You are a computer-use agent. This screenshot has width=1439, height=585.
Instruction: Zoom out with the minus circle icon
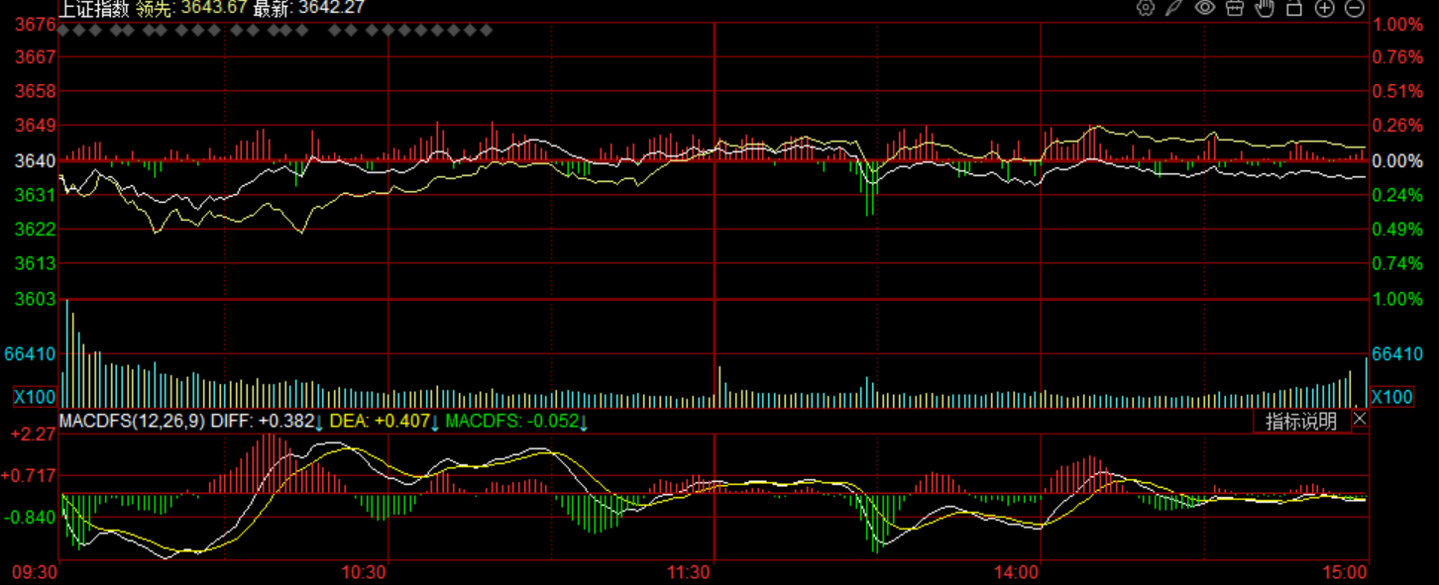[1354, 8]
